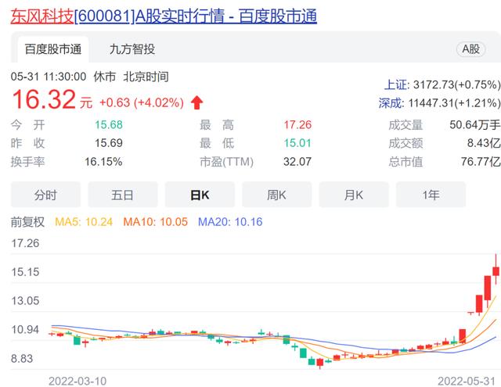
Task: Click the 2022-05-31 chart end date
Action: pos(467,381)
